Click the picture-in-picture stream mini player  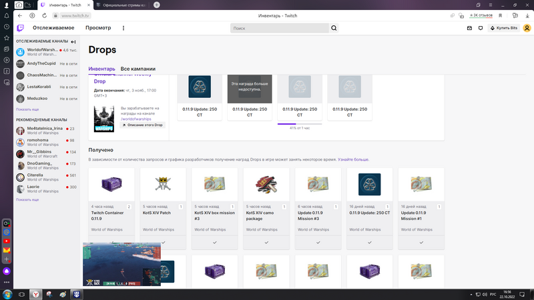(121, 264)
